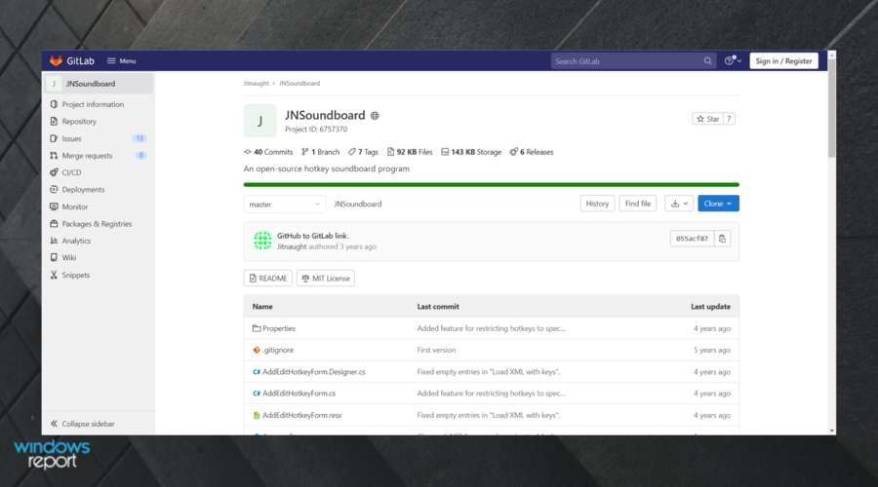878x487 pixels.
Task: Click the Find file button
Action: coord(637,204)
